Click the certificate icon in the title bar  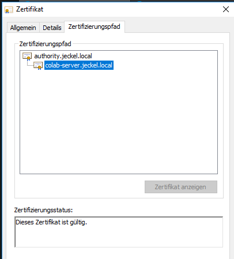tap(9, 10)
